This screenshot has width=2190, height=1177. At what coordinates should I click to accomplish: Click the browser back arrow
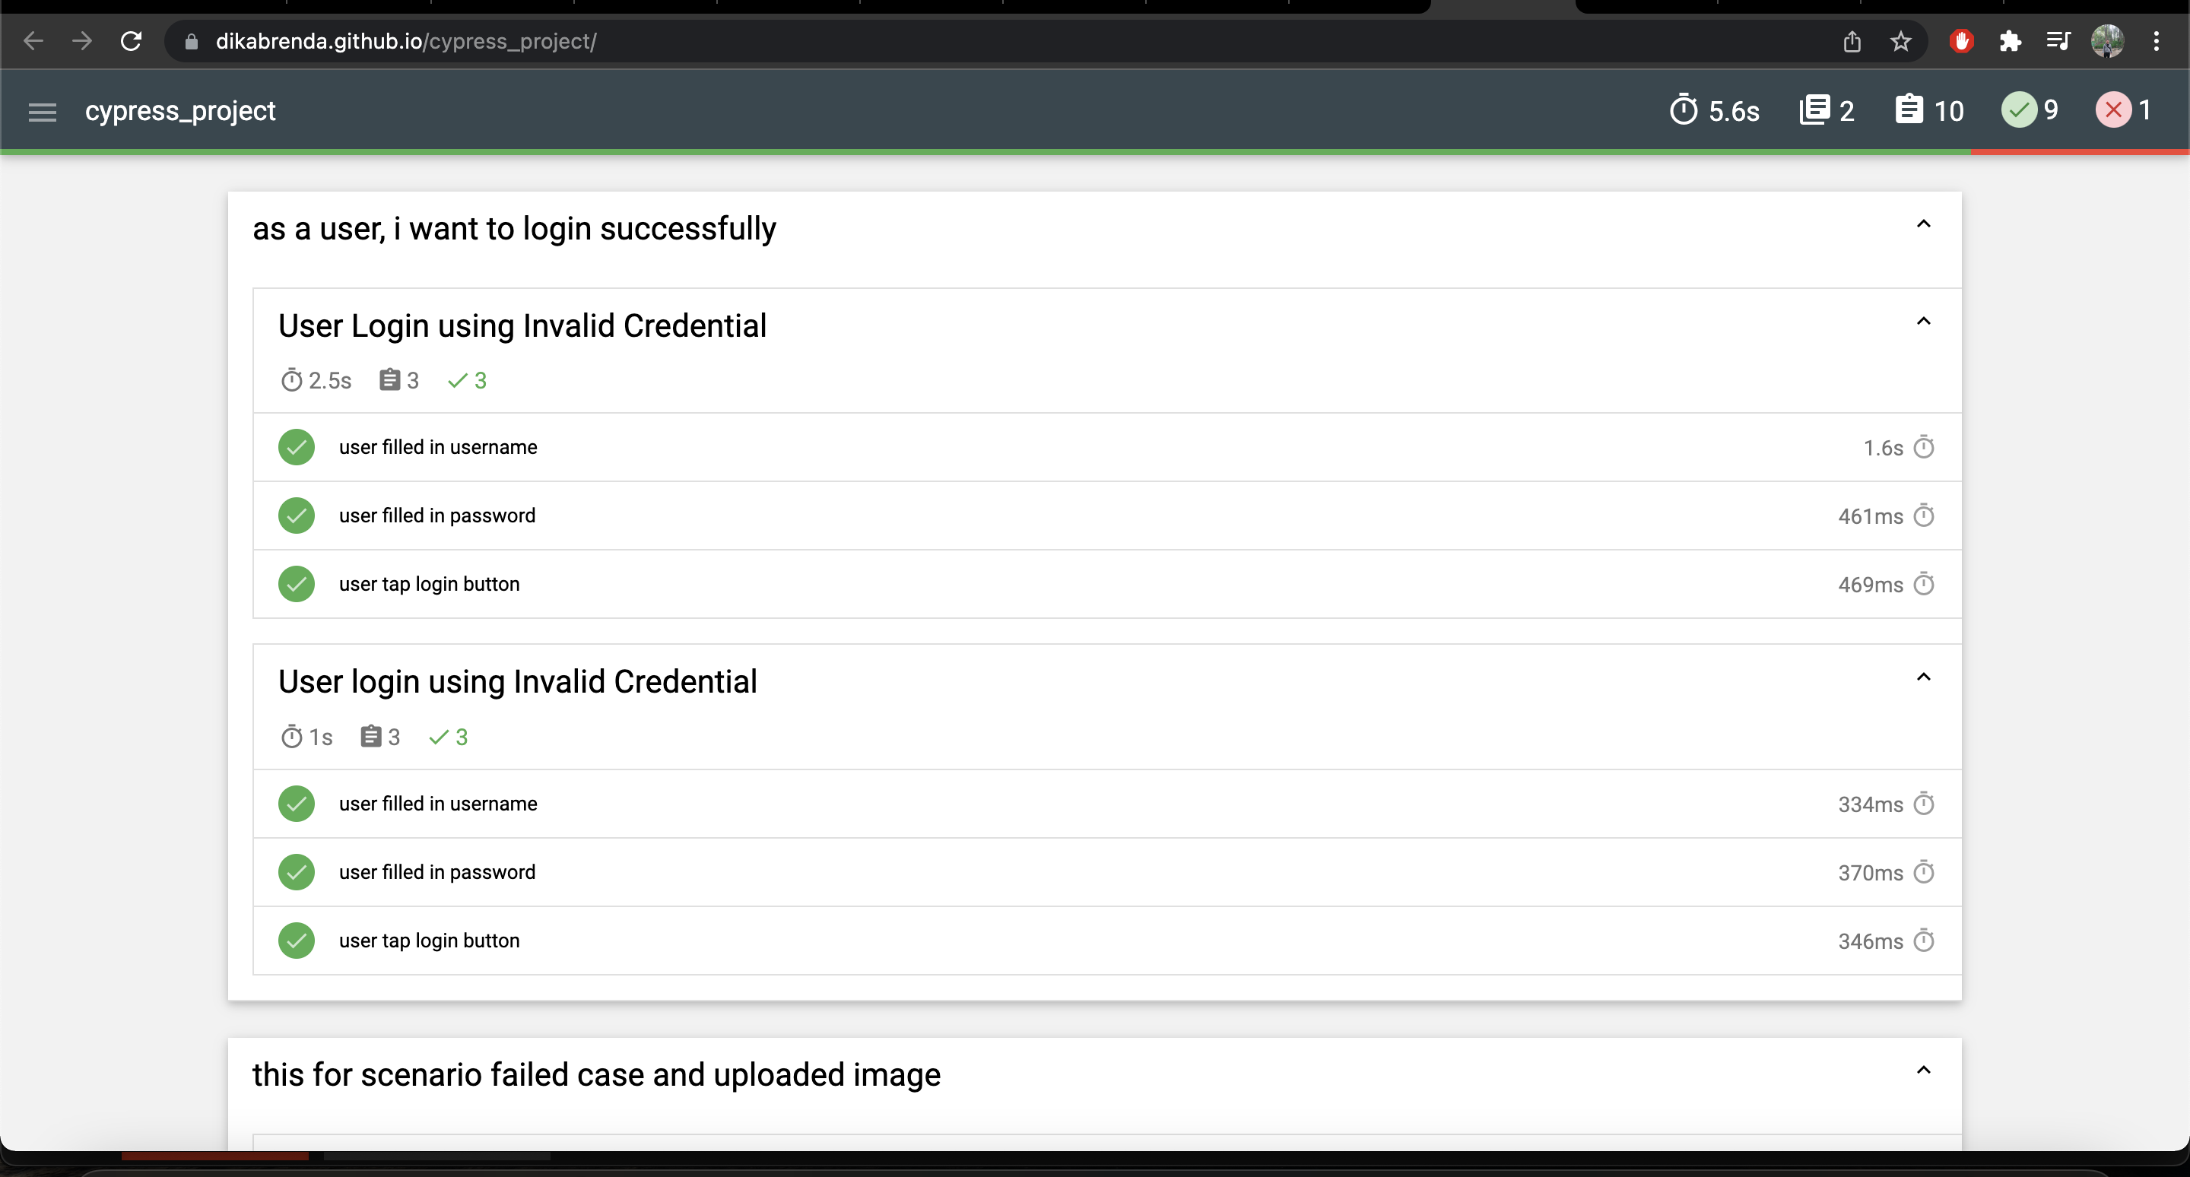[33, 41]
